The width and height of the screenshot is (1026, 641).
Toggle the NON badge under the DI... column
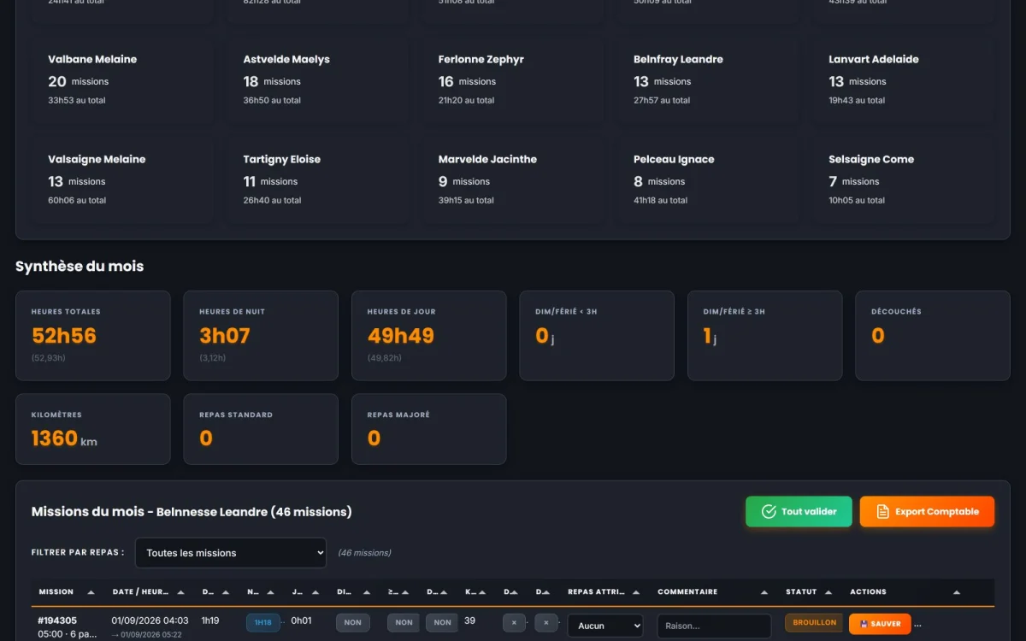[x=352, y=623]
